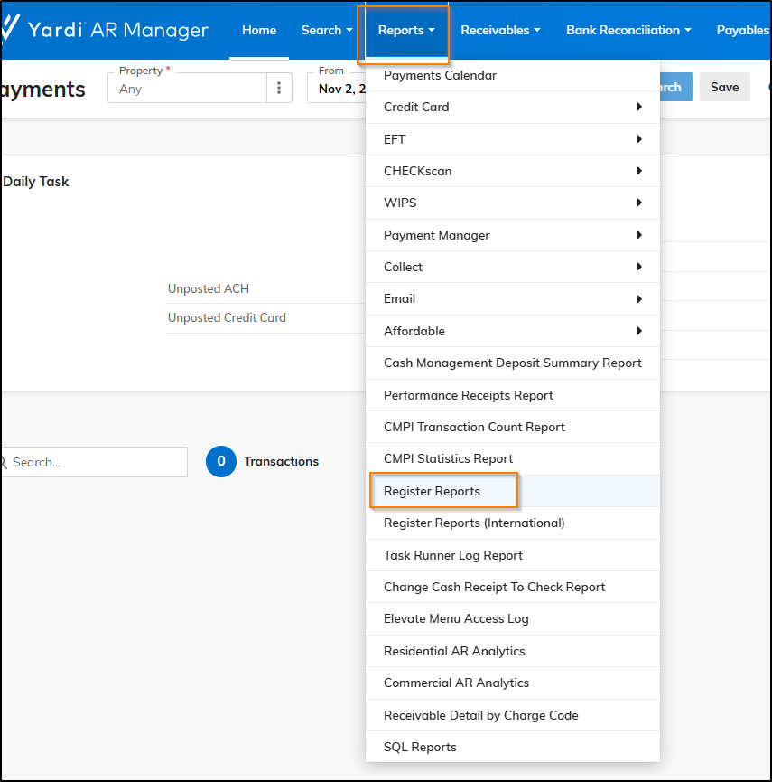Viewport: 772px width, 782px height.
Task: Select Task Runner Log Report
Action: pyautogui.click(x=453, y=555)
